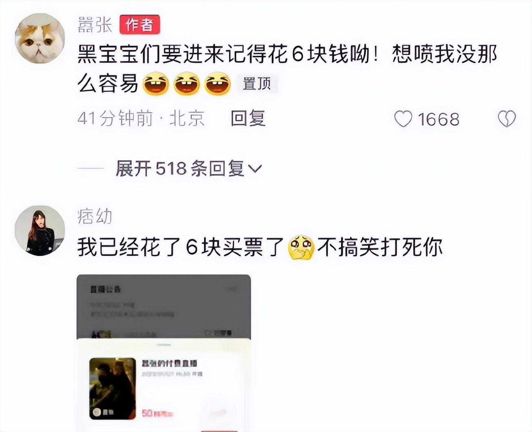Viewport: 532px width, 432px height.
Task: Tap the paid livestream cover thumbnail
Action: [x=113, y=388]
